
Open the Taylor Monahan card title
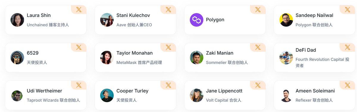[x=134, y=53]
